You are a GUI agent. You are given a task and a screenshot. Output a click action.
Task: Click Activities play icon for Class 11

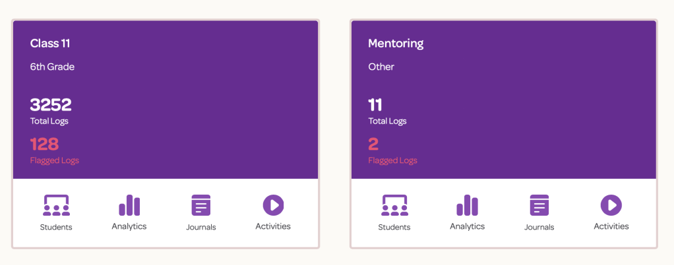273,205
